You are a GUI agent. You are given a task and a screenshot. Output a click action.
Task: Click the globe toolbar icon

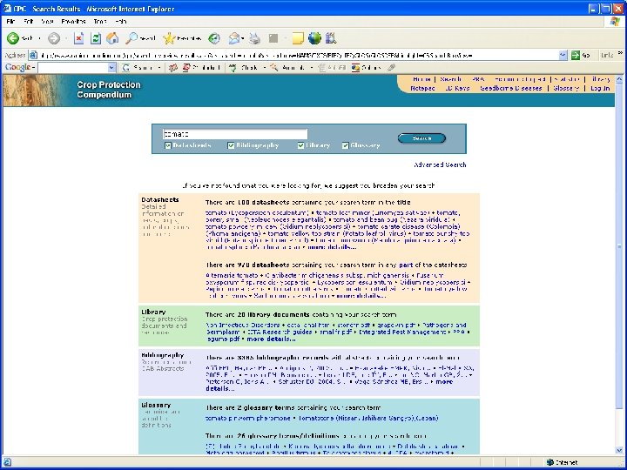pos(314,38)
